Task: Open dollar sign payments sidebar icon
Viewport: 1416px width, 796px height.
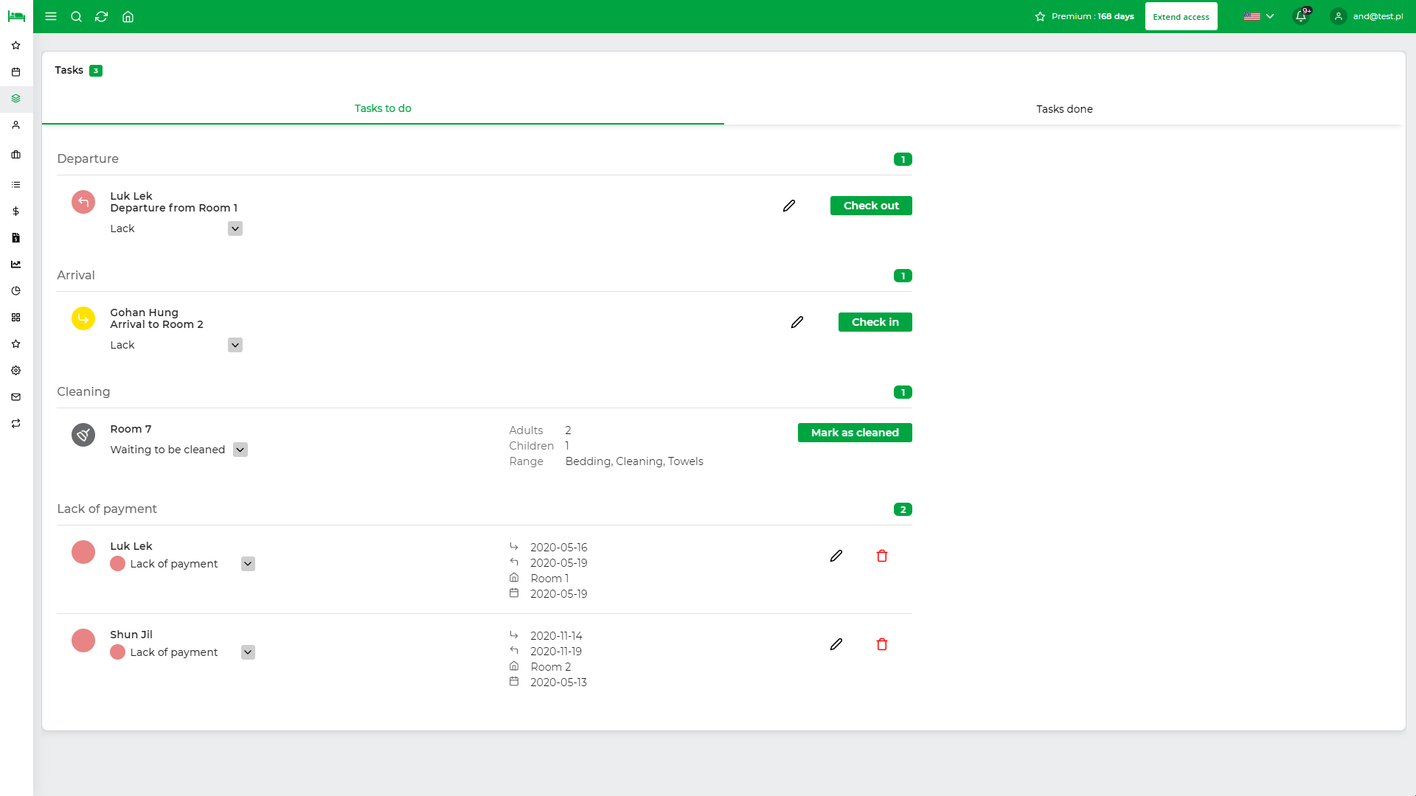Action: point(16,212)
